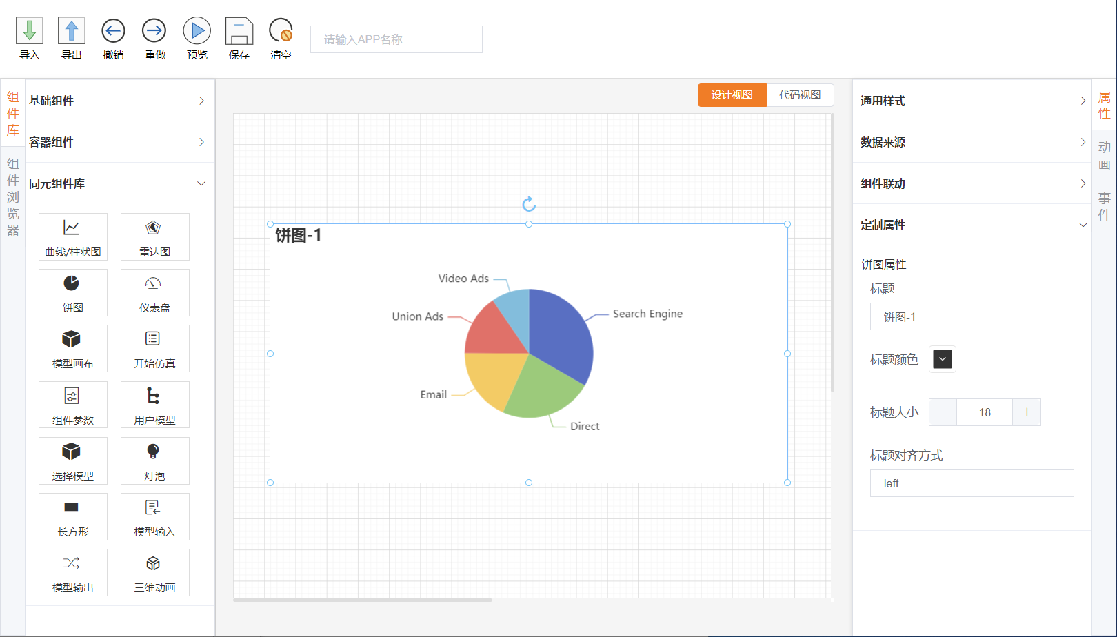Click the Search Engine chart label
The image size is (1117, 637).
click(x=647, y=314)
